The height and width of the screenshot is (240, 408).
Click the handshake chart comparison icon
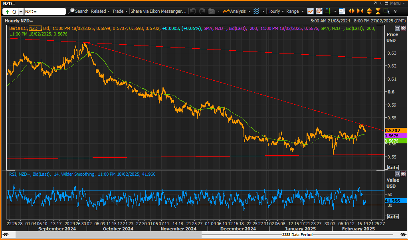(x=319, y=11)
